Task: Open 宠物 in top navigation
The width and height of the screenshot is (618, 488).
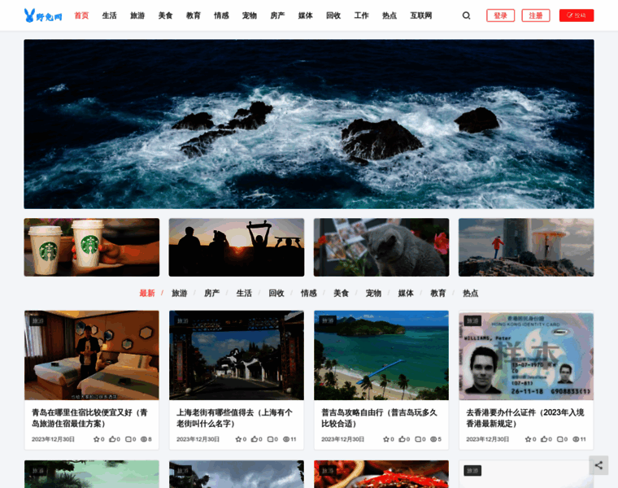Action: (249, 15)
